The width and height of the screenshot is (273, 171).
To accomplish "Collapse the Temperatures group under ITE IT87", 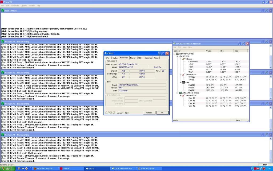I will click(180, 75).
